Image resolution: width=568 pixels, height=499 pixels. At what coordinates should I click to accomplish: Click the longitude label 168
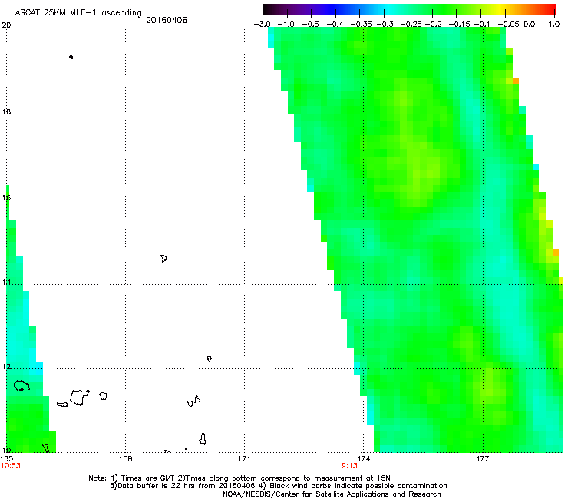(x=125, y=459)
